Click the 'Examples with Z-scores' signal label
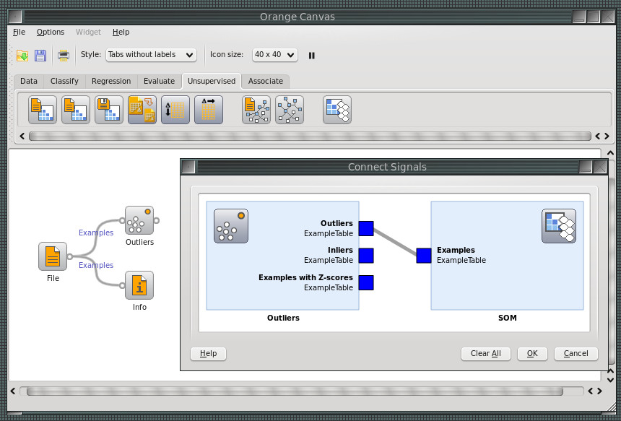The image size is (621, 421). tap(305, 277)
